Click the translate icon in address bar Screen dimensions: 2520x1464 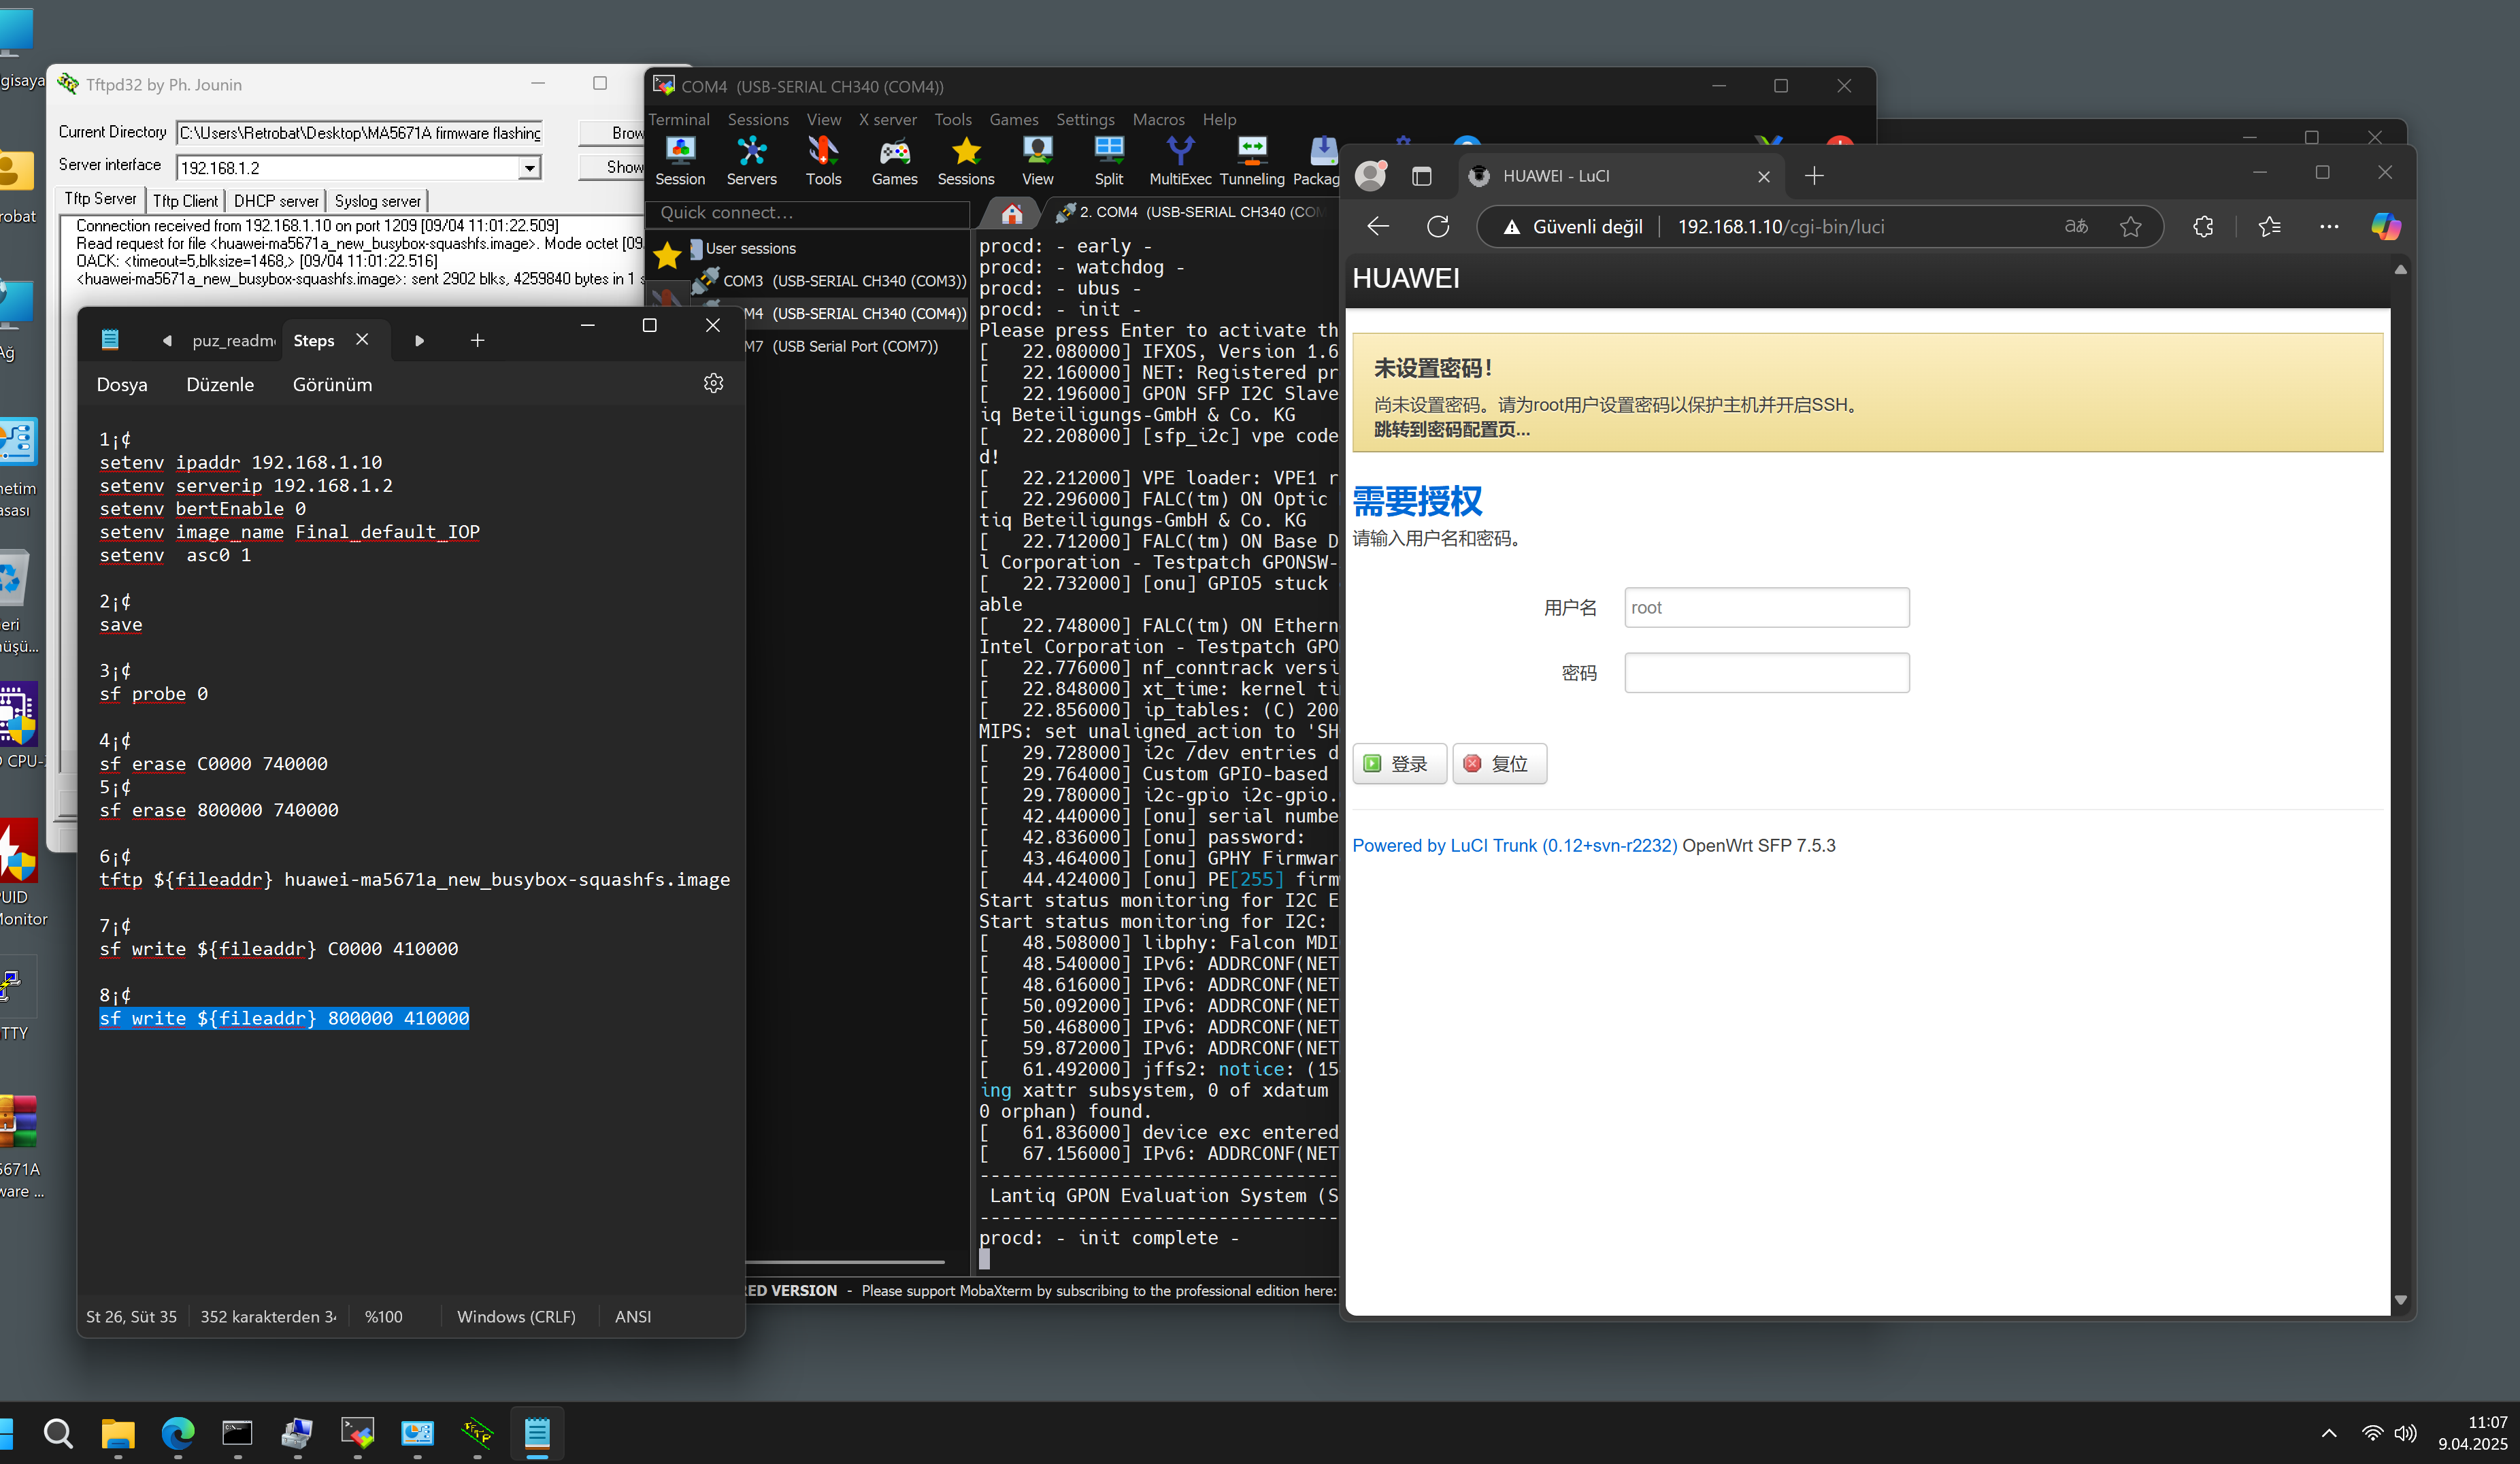pos(2077,227)
